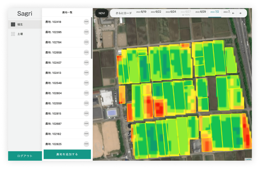Expand options menu for 農地 102559
Screen dimensions: 260x169
86,103
